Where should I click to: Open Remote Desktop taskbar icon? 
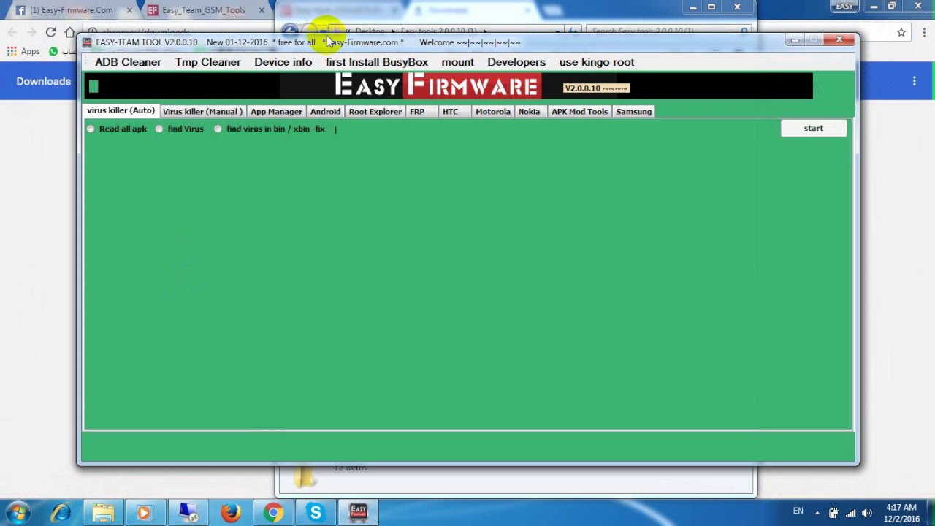(188, 513)
